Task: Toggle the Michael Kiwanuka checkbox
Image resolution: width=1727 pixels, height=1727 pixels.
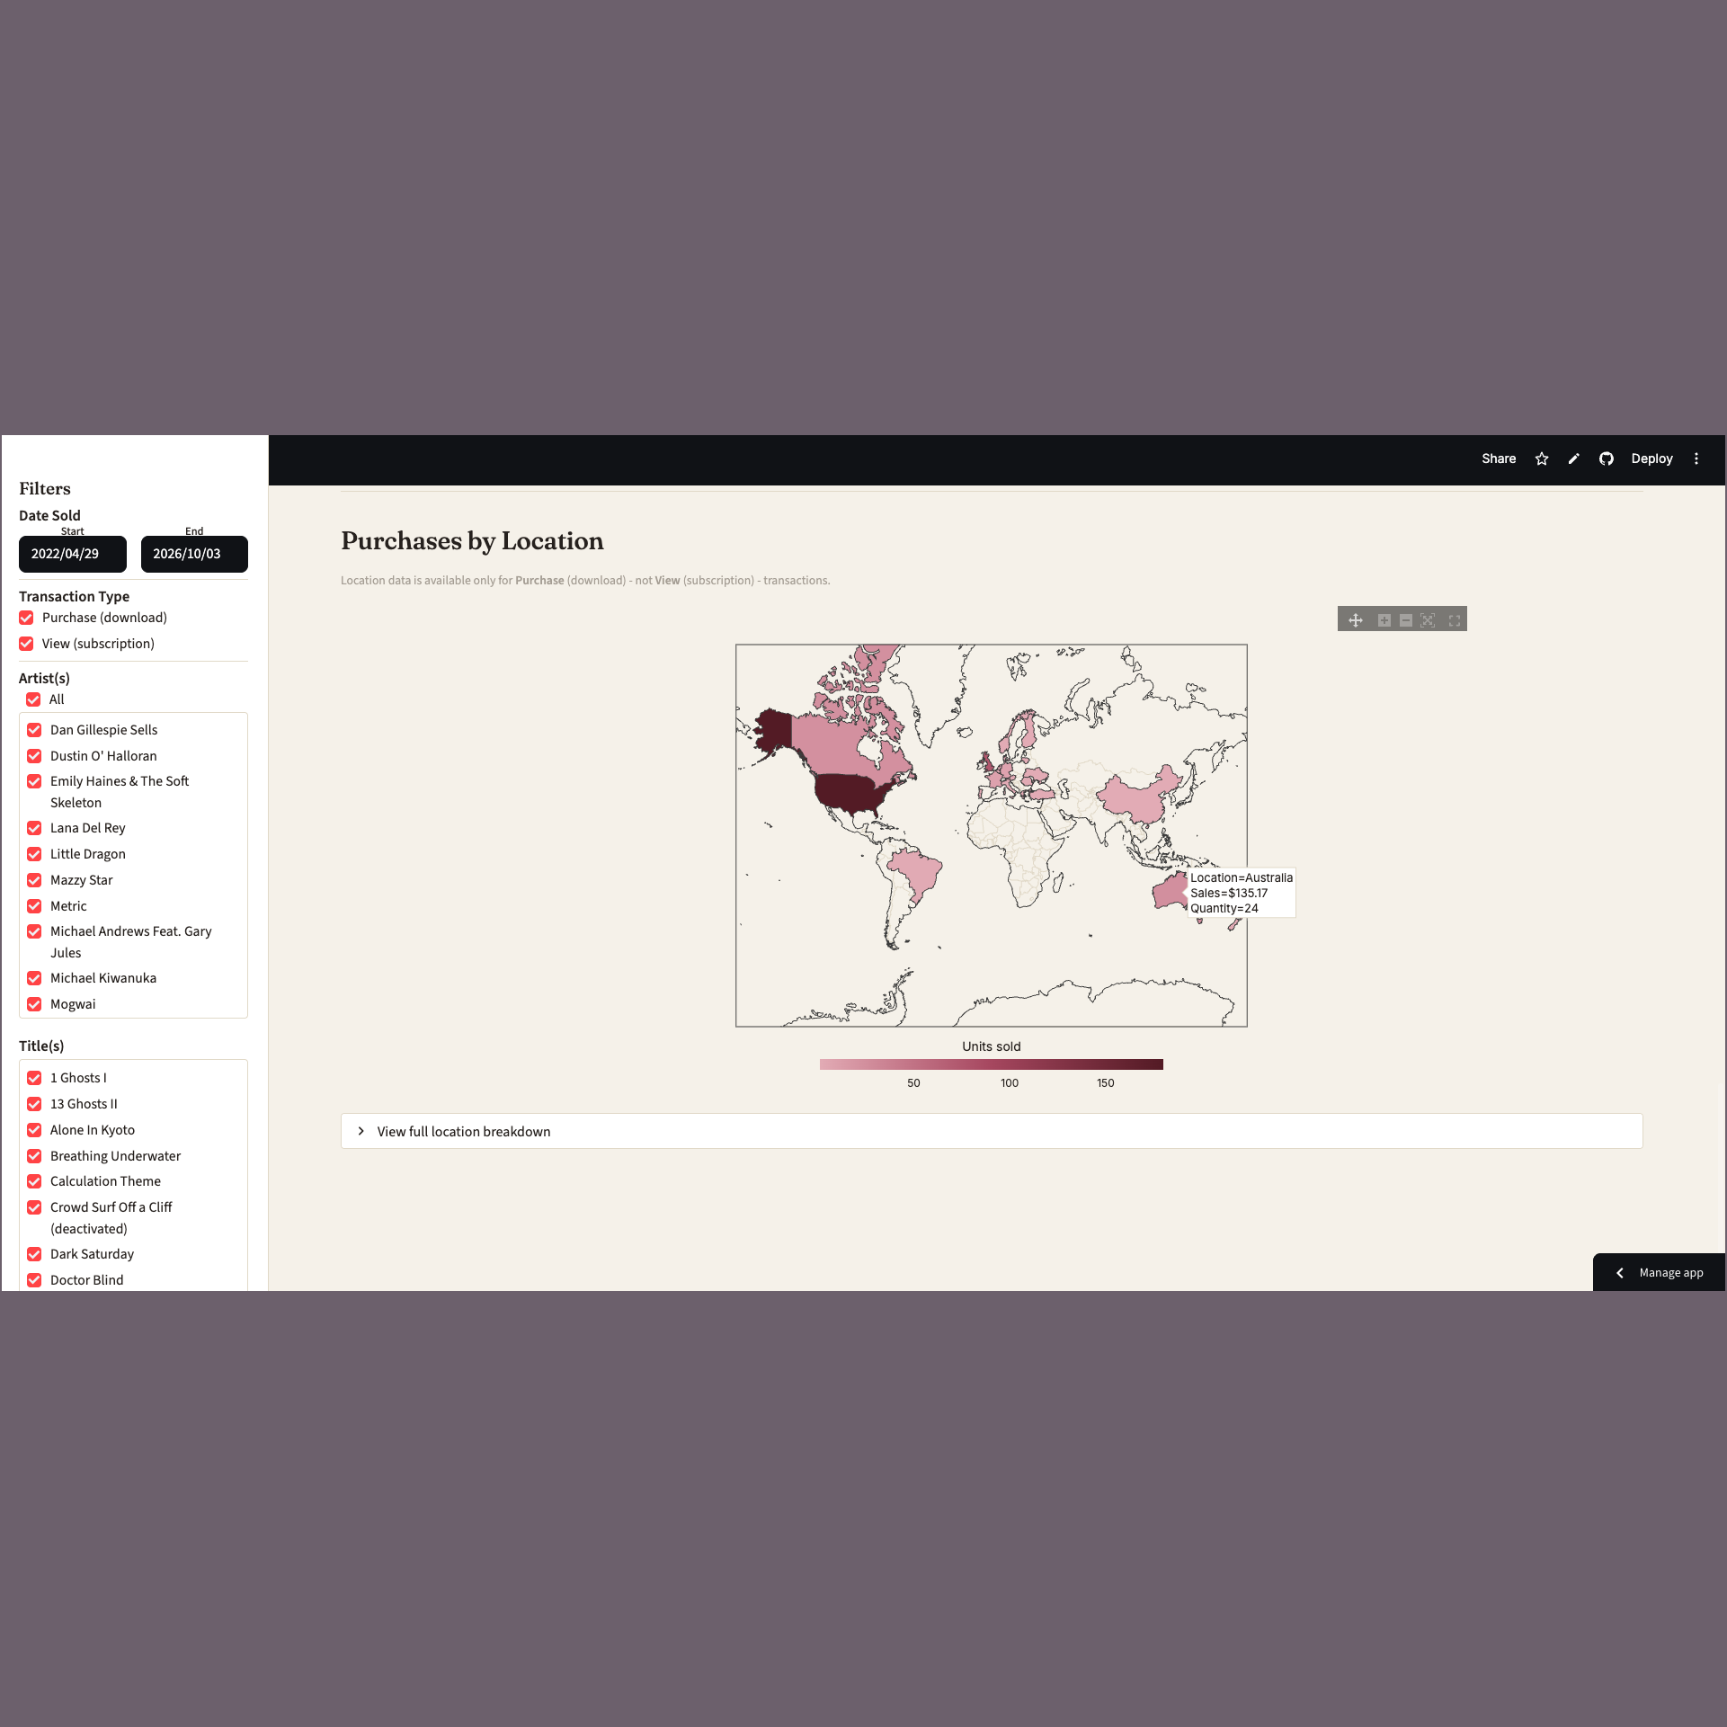Action: click(x=34, y=978)
